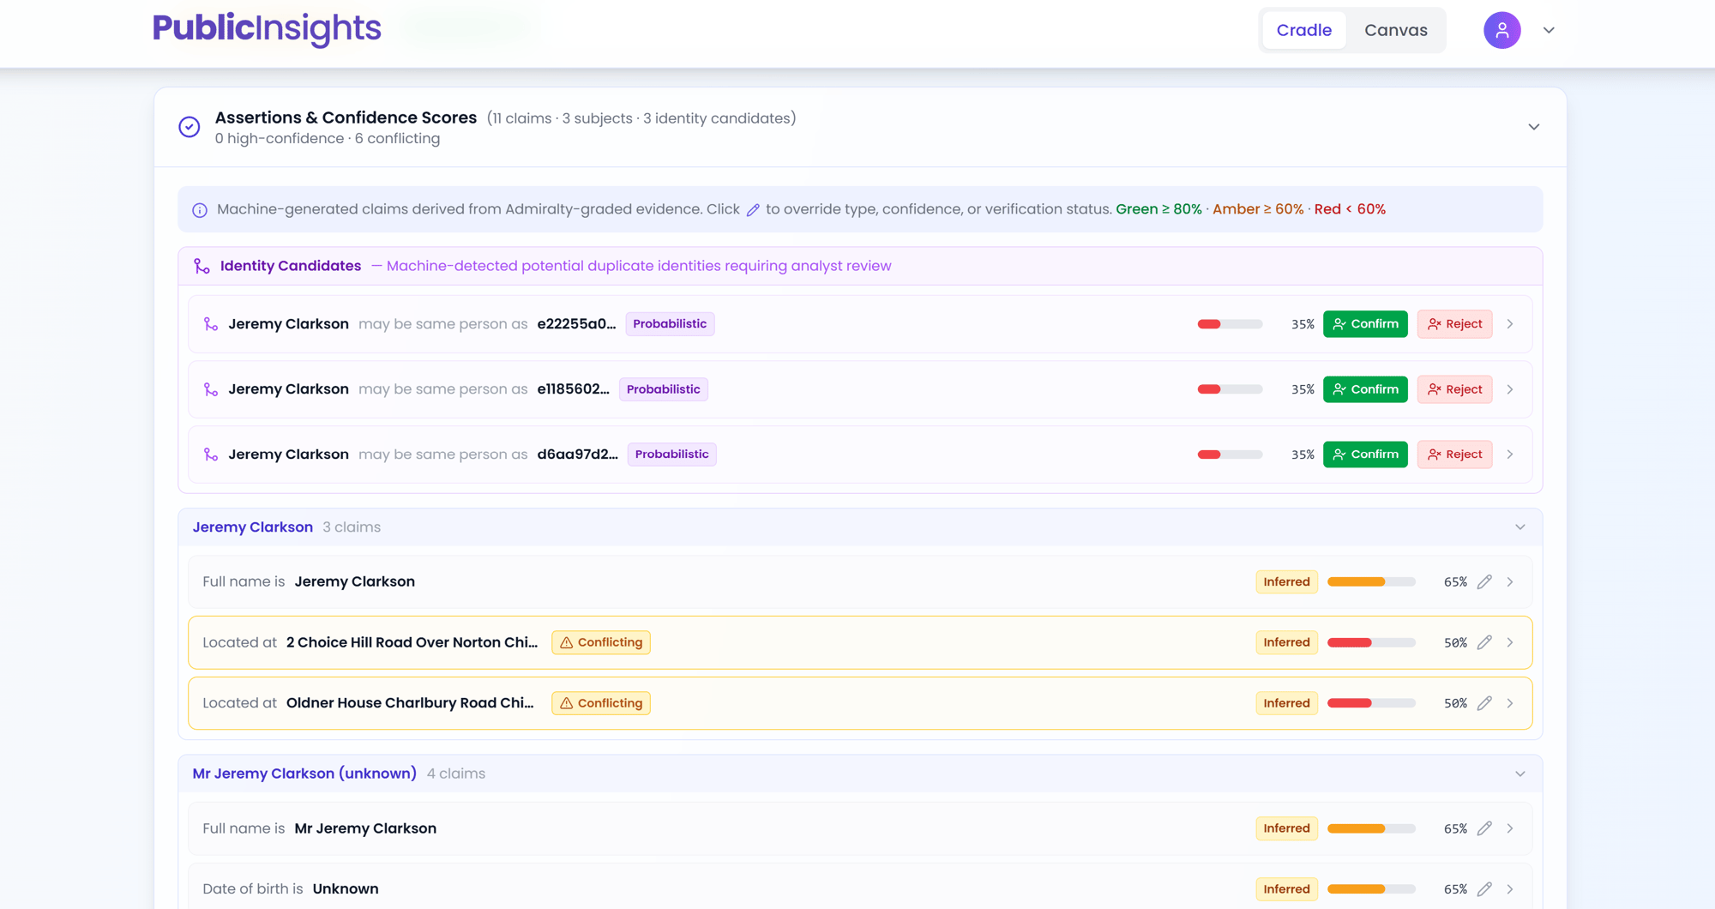The height and width of the screenshot is (909, 1715).
Task: Click the '4 claims' count text
Action: tap(456, 774)
